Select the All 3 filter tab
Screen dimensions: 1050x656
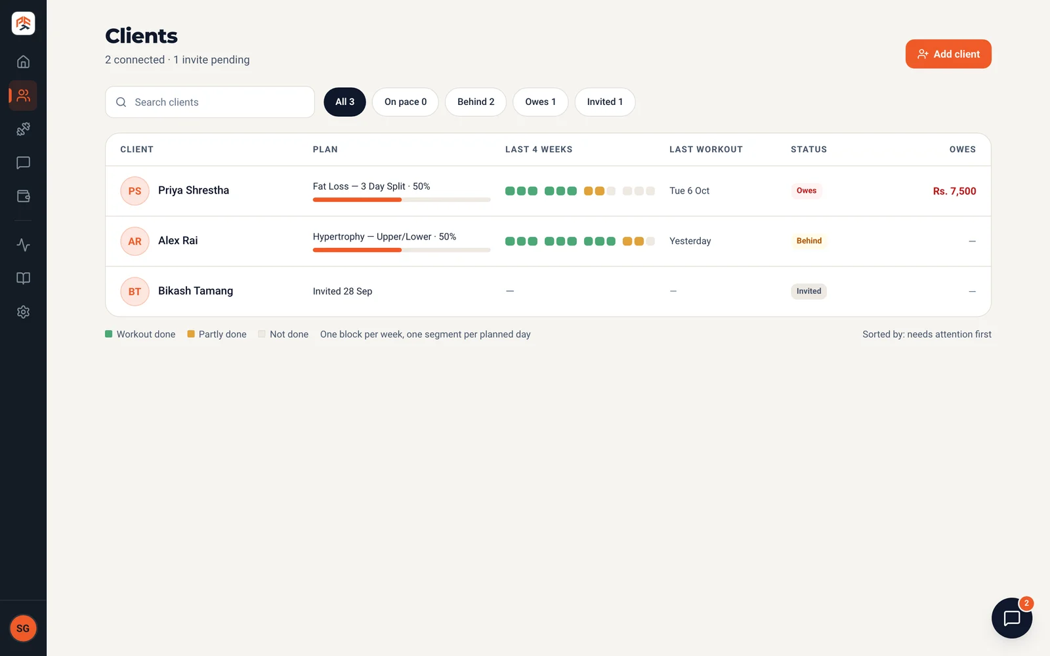pyautogui.click(x=345, y=102)
